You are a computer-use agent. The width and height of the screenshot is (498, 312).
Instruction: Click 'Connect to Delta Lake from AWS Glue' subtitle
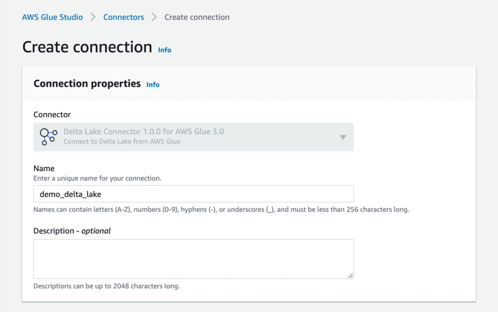(x=122, y=141)
